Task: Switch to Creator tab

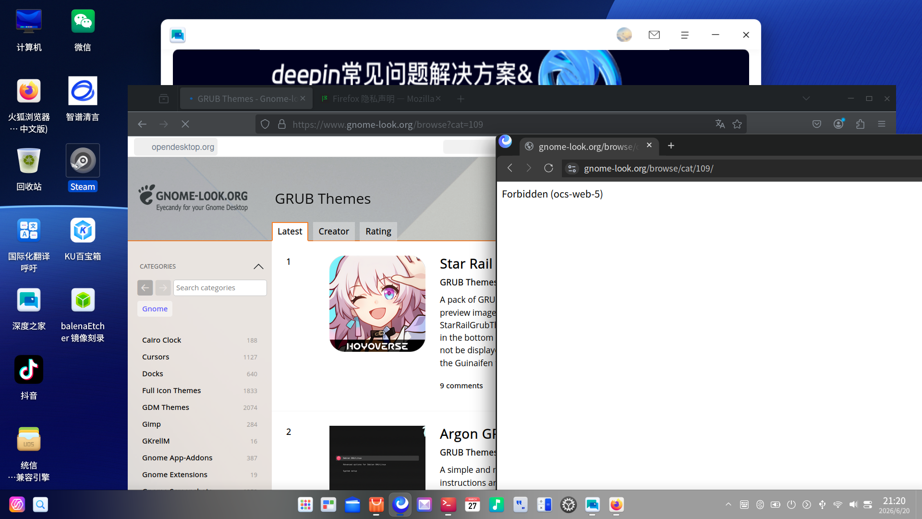Action: point(334,231)
